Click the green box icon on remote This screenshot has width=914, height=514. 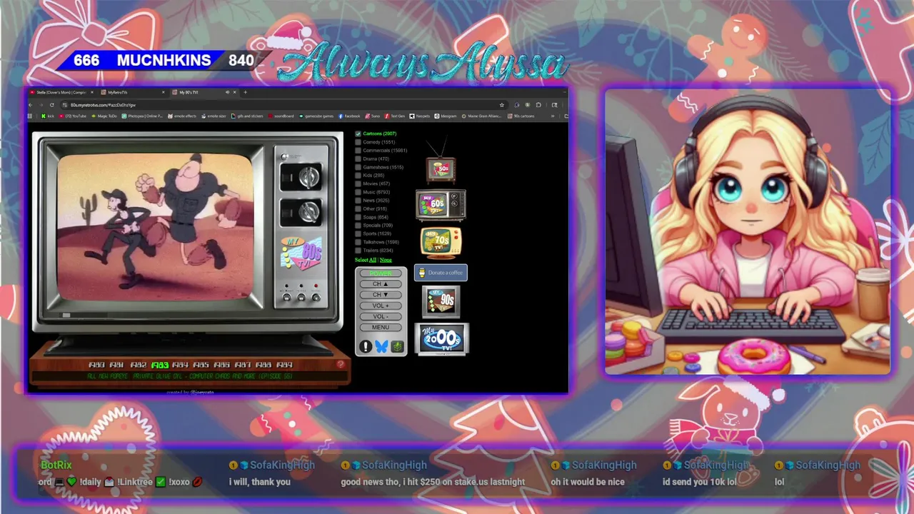[397, 346]
